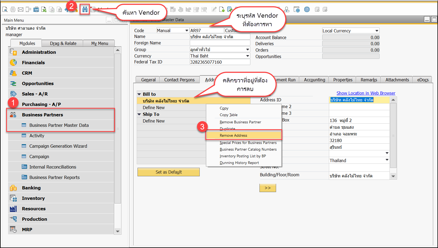Open the Contact Persons tab
This screenshot has width=438, height=248.
coord(179,80)
